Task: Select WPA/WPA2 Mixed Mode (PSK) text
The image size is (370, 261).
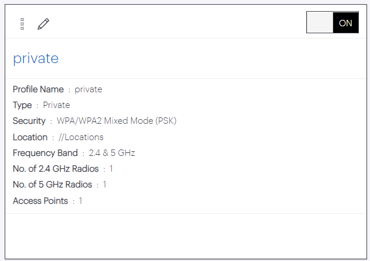Action: [117, 121]
